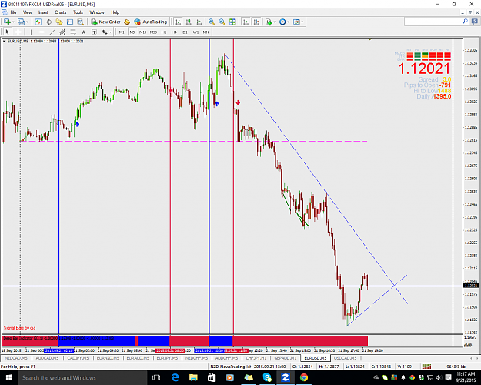Open the indicators list dropdown
481x385 pixels.
pos(270,22)
